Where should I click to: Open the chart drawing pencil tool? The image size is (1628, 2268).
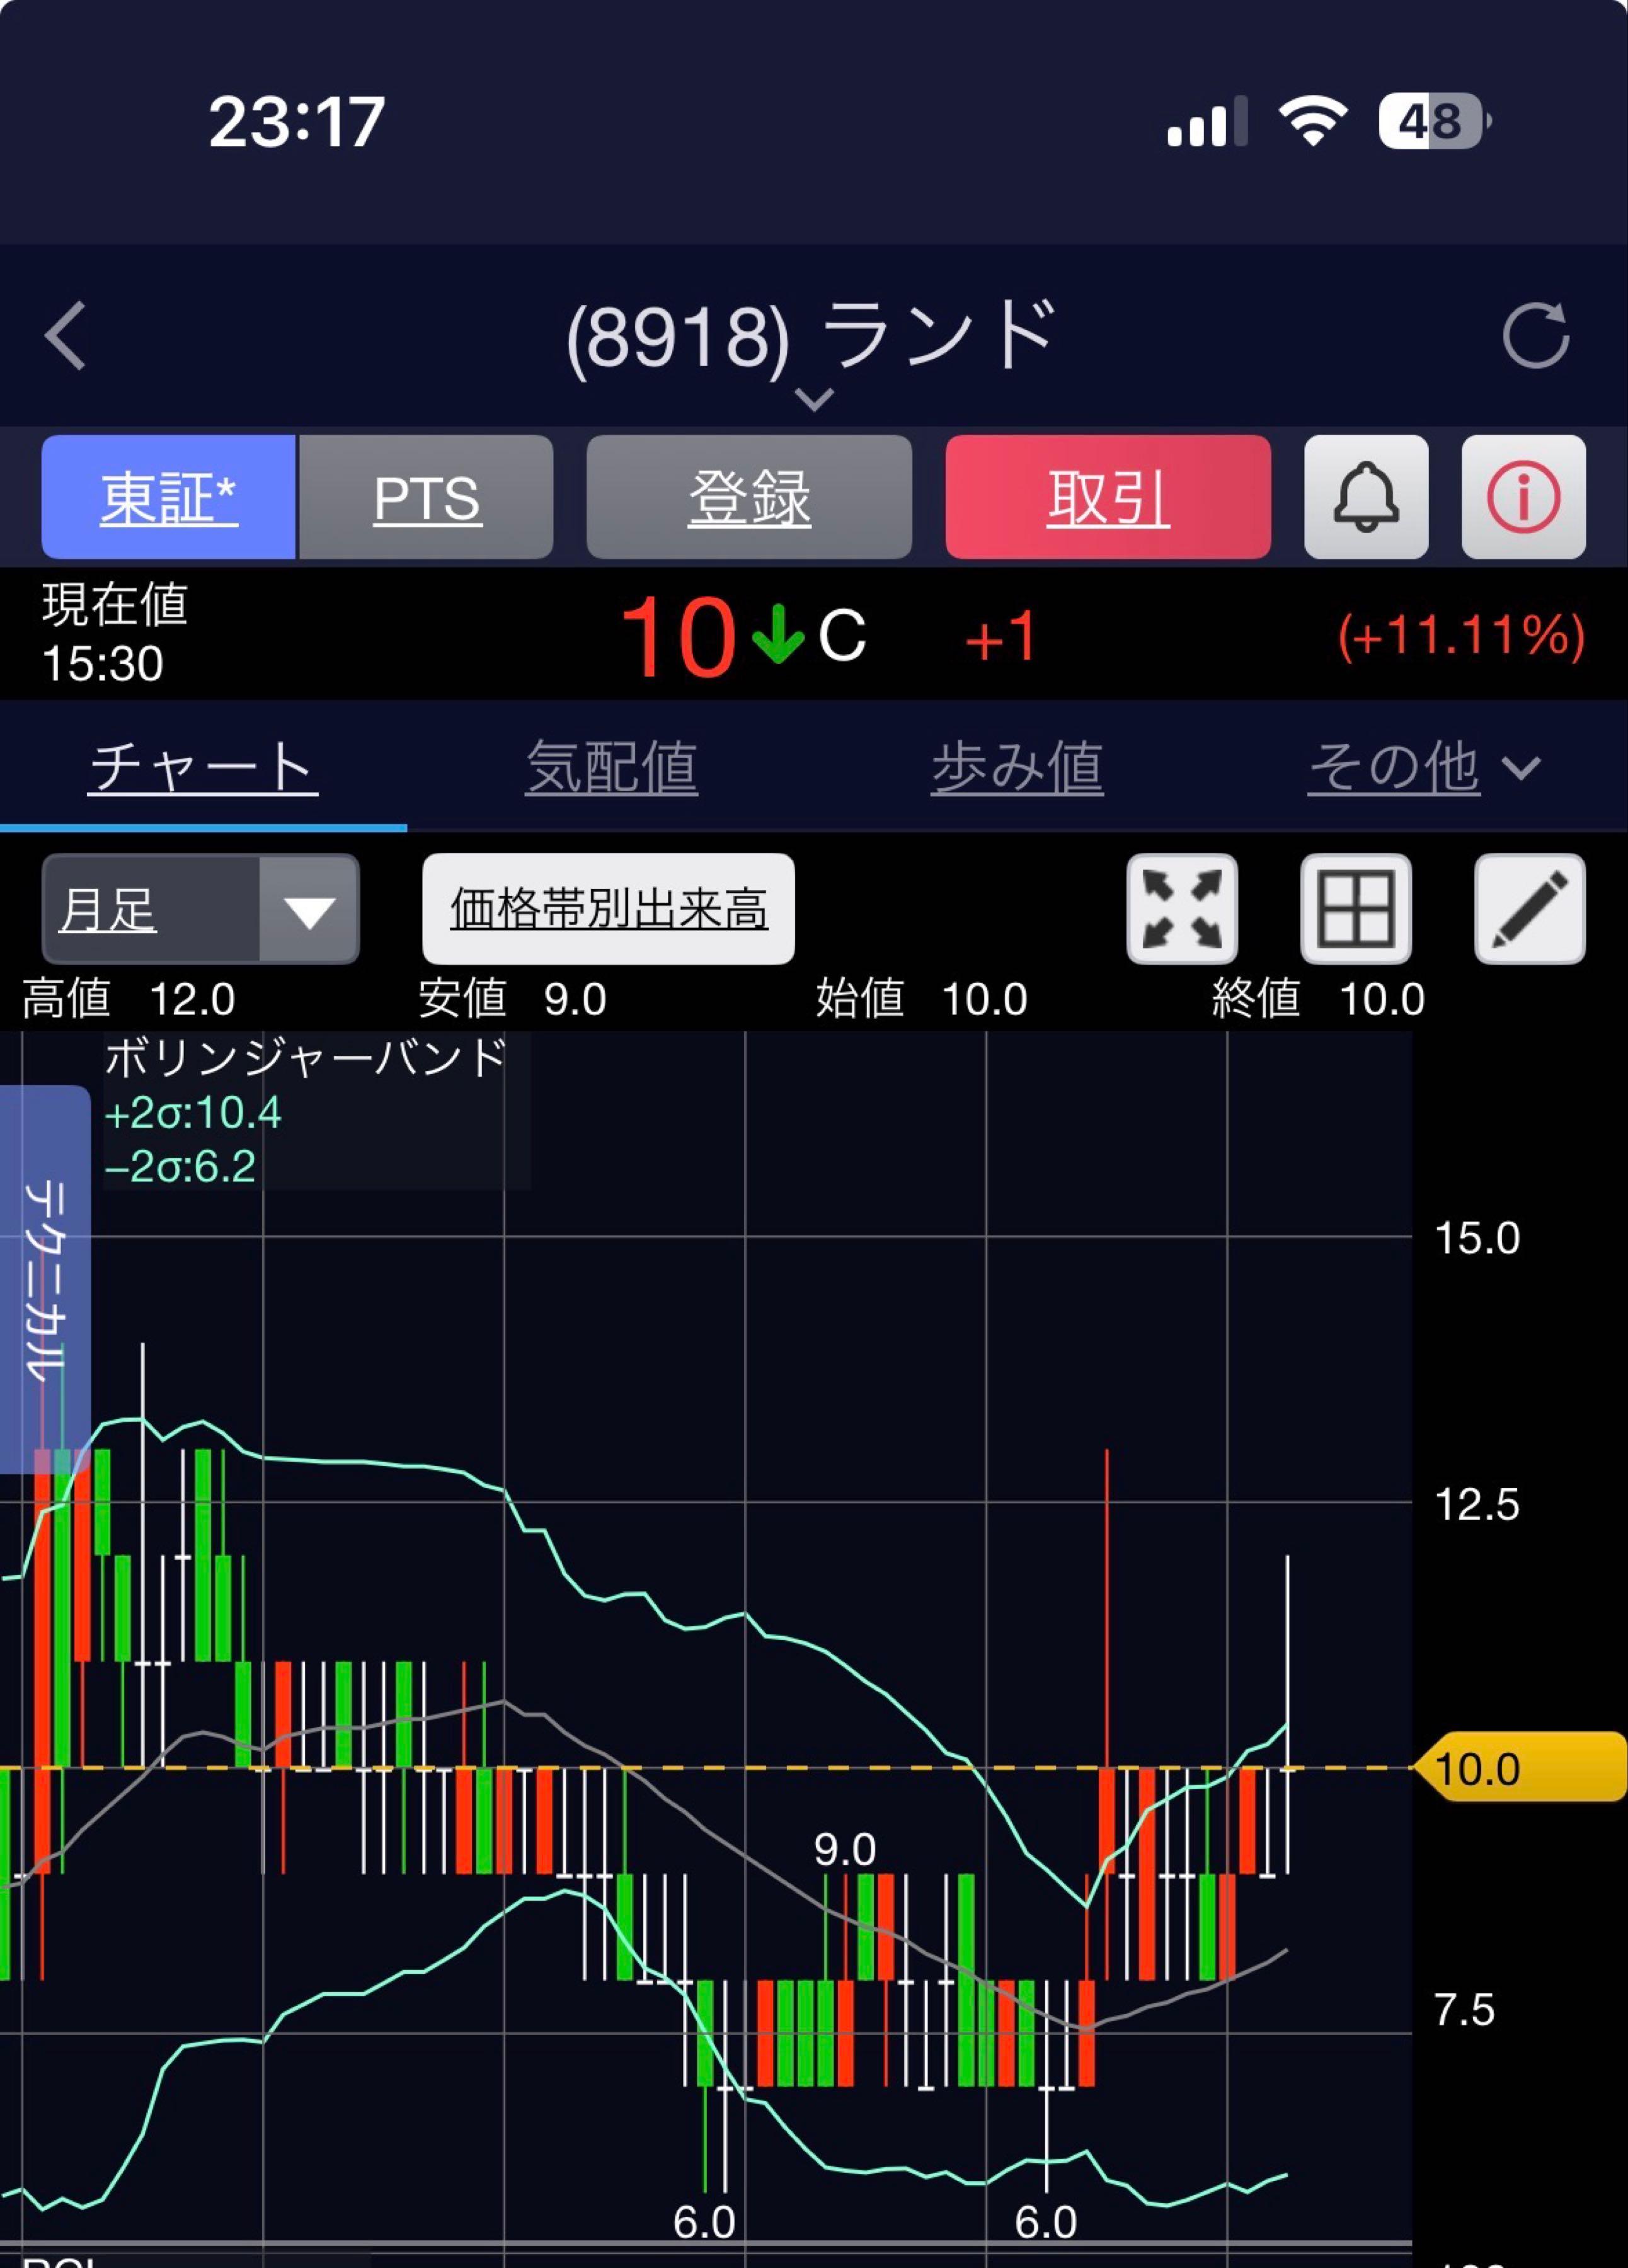[1529, 909]
